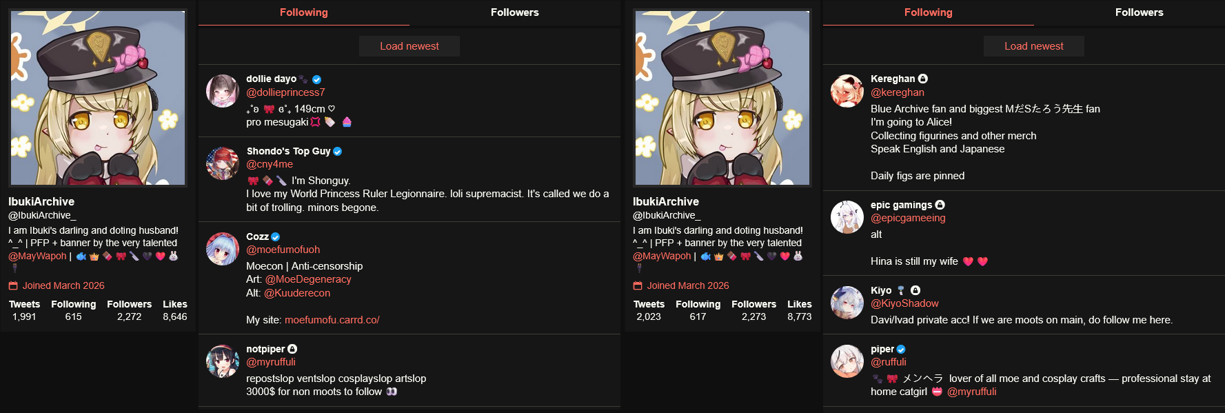Open the moefumofu.carrd.co site link

[x=332, y=320]
